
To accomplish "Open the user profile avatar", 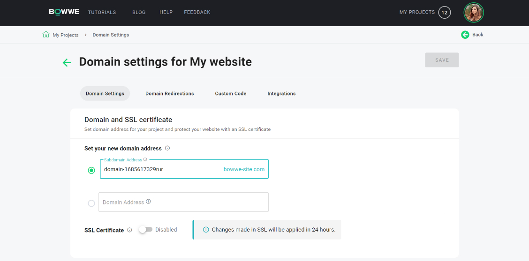I will 474,13.
